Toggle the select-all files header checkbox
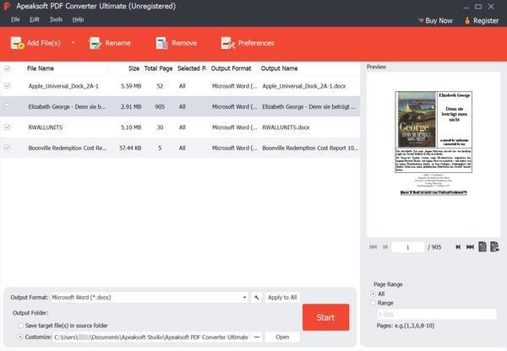Image resolution: width=507 pixels, height=351 pixels. [x=8, y=68]
